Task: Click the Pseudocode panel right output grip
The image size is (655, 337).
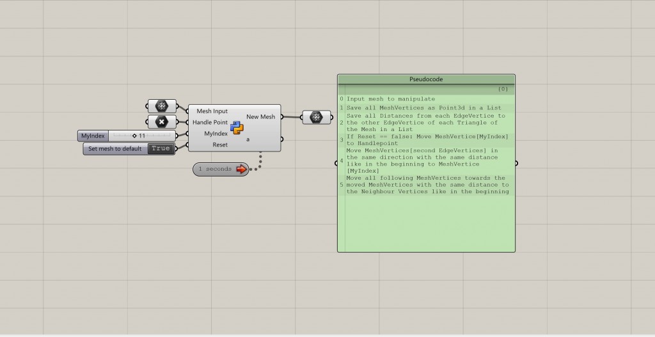Action: coord(516,163)
